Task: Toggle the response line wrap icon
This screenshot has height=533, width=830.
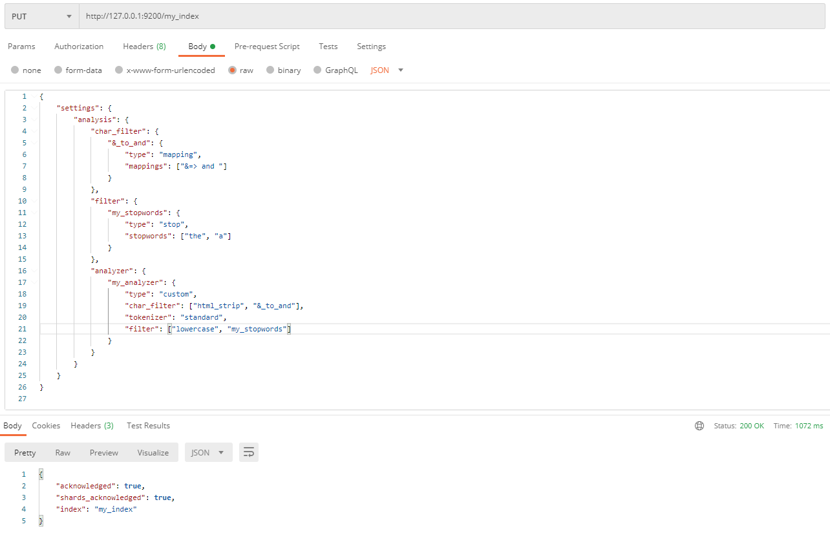Action: tap(249, 452)
